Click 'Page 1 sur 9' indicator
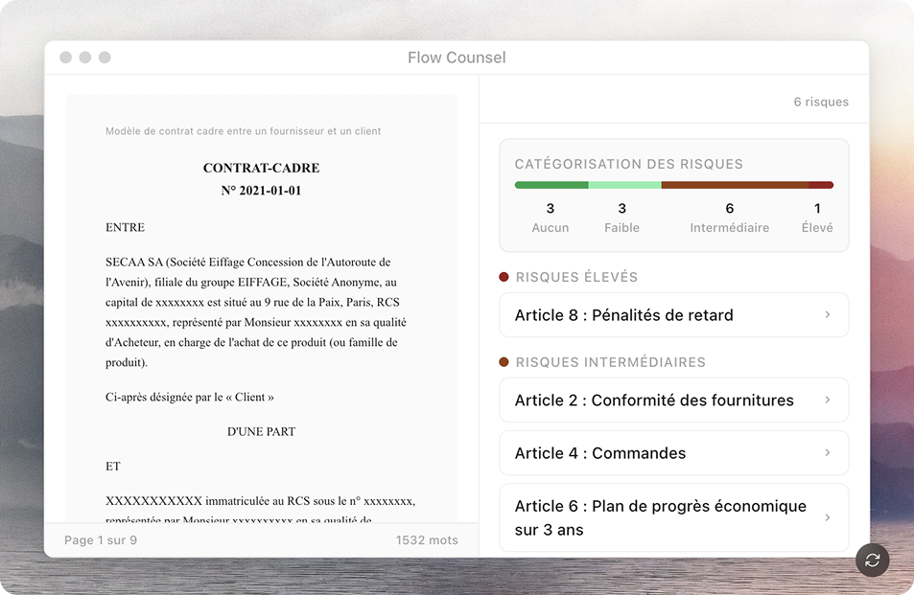This screenshot has width=914, height=595. pyautogui.click(x=101, y=540)
